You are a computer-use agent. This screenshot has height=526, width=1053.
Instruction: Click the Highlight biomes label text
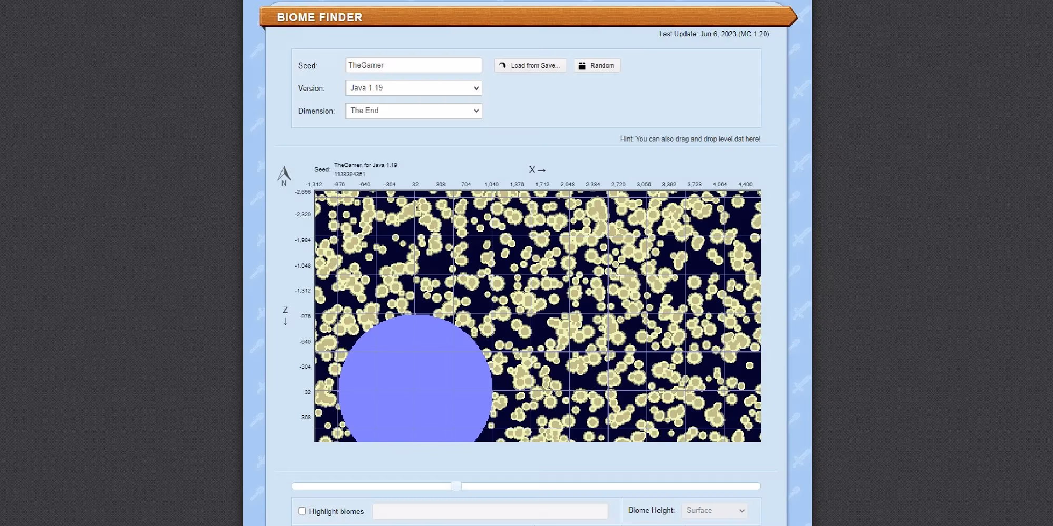tap(336, 511)
